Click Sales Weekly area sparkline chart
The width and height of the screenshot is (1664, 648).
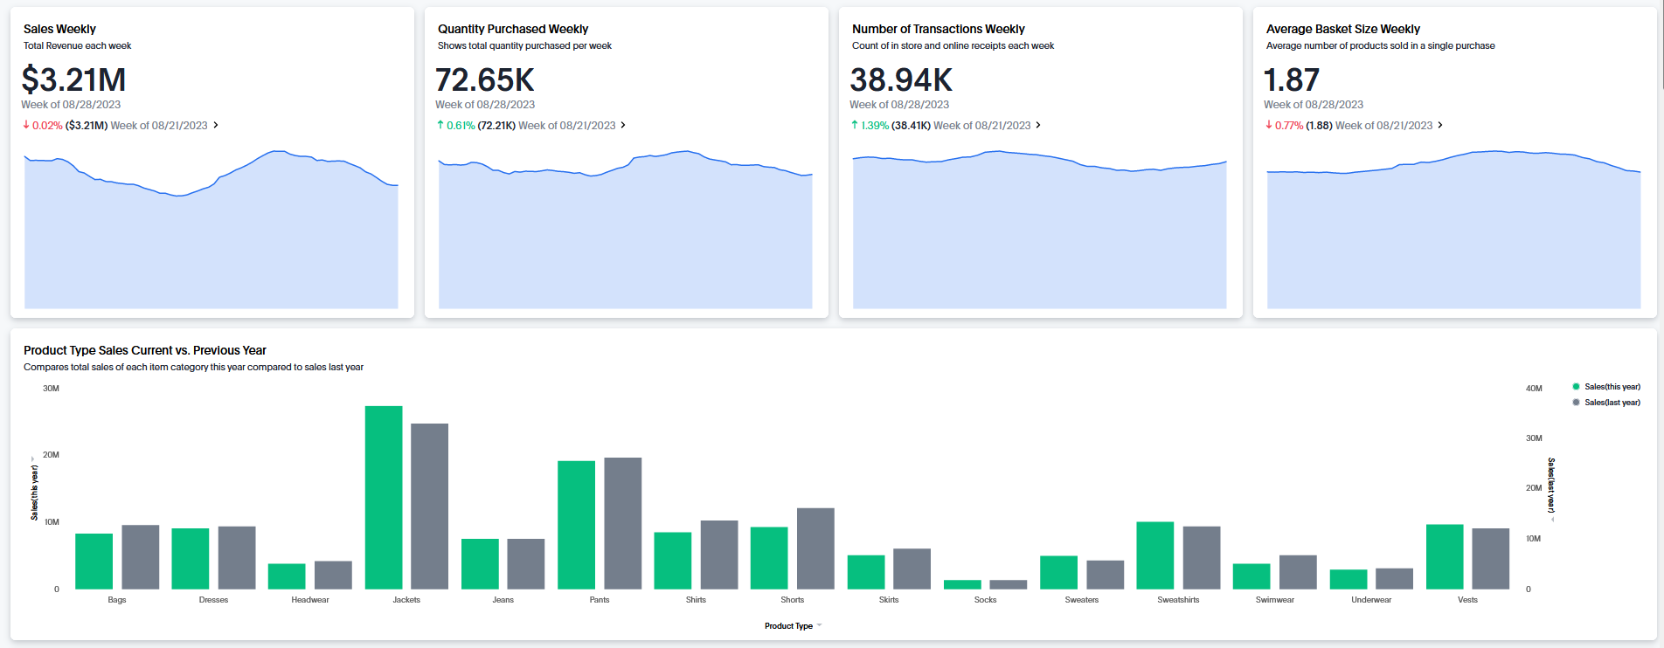pos(211,230)
